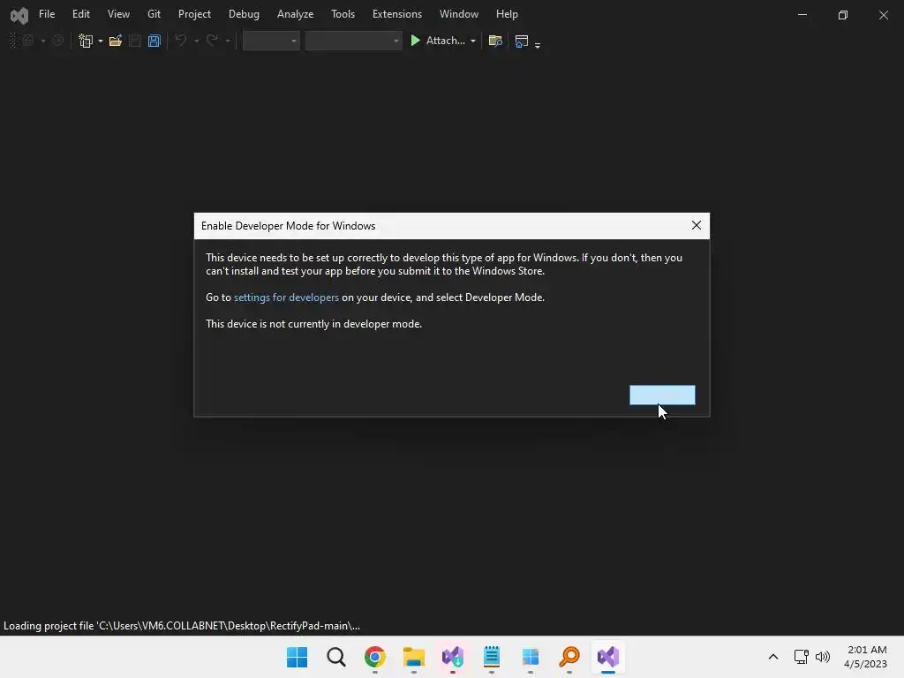Click the New Project toolbar icon

tap(86, 41)
